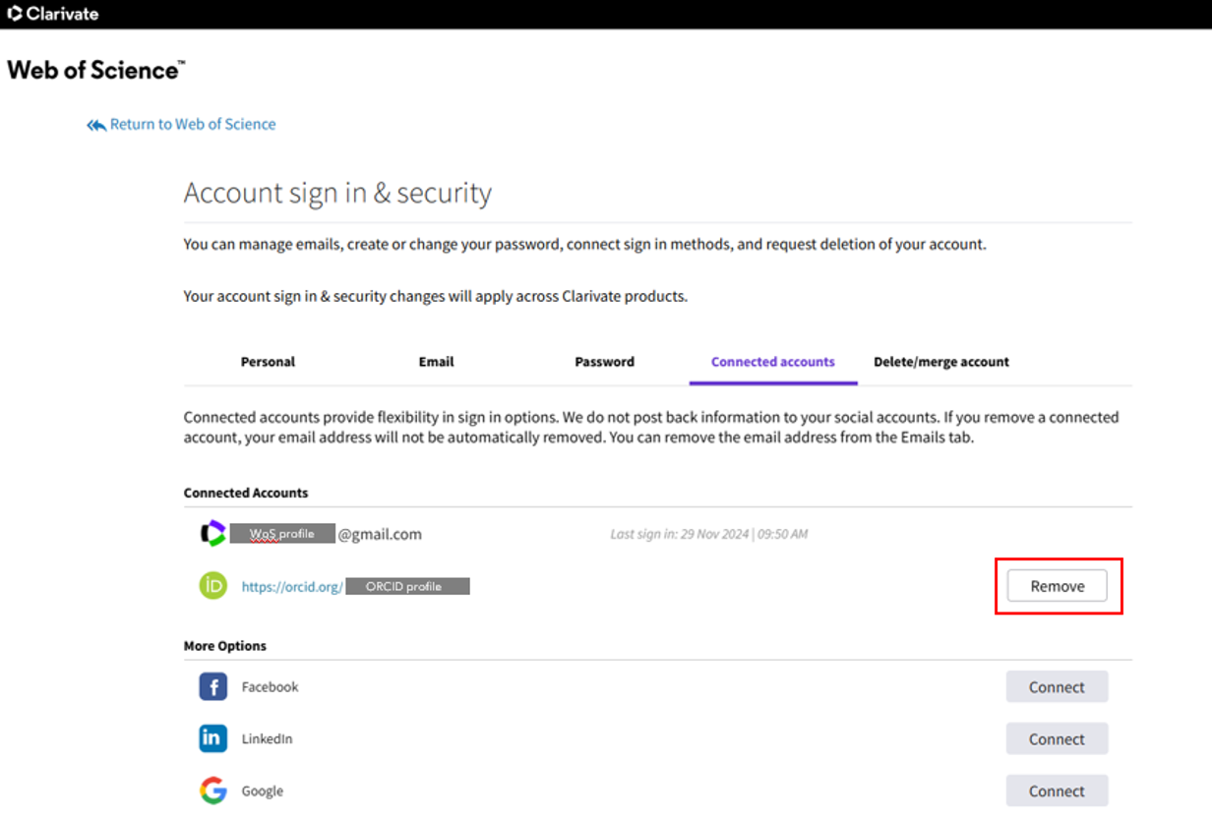This screenshot has height=822, width=1212.
Task: Click the Clarivate logo in top bar
Action: coord(53,14)
